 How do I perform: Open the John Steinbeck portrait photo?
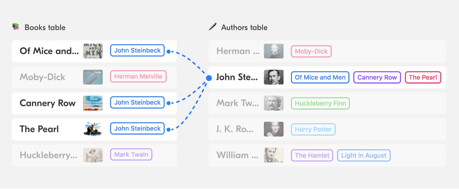(274, 77)
